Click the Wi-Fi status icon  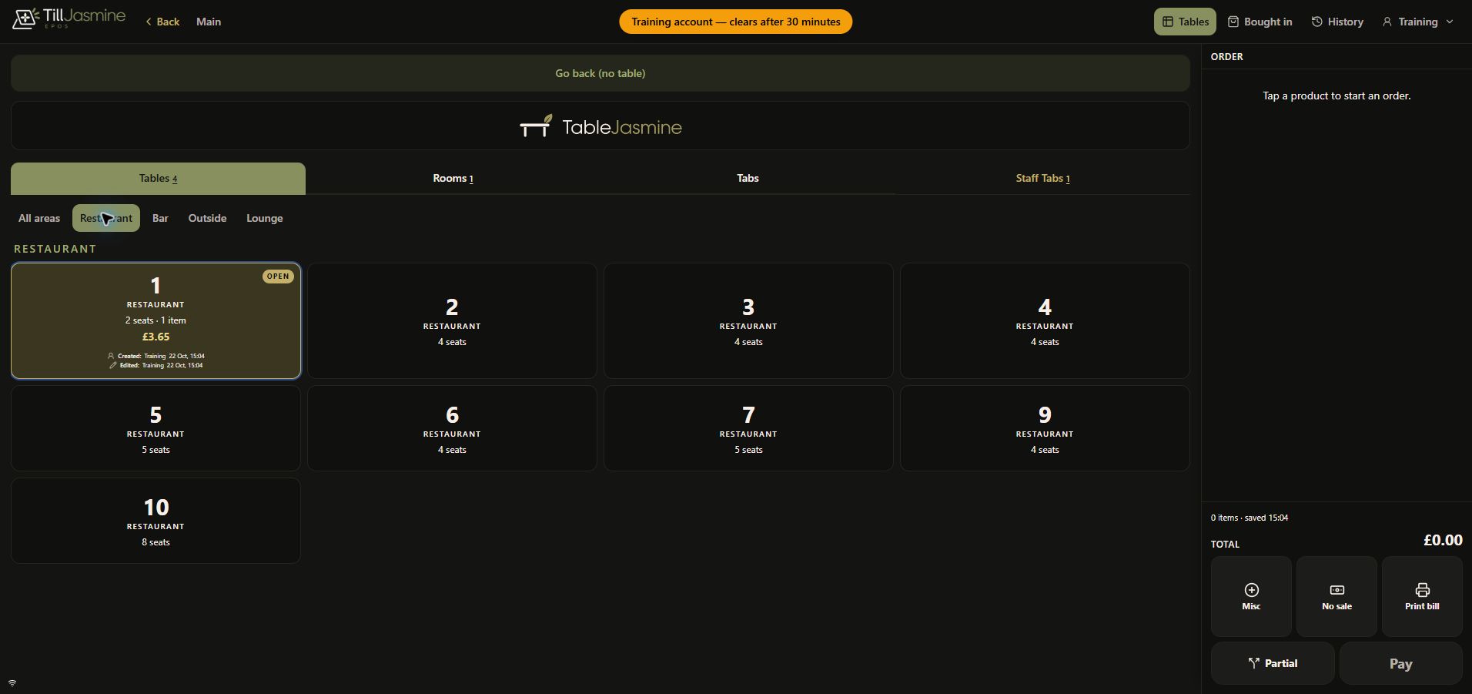point(12,683)
